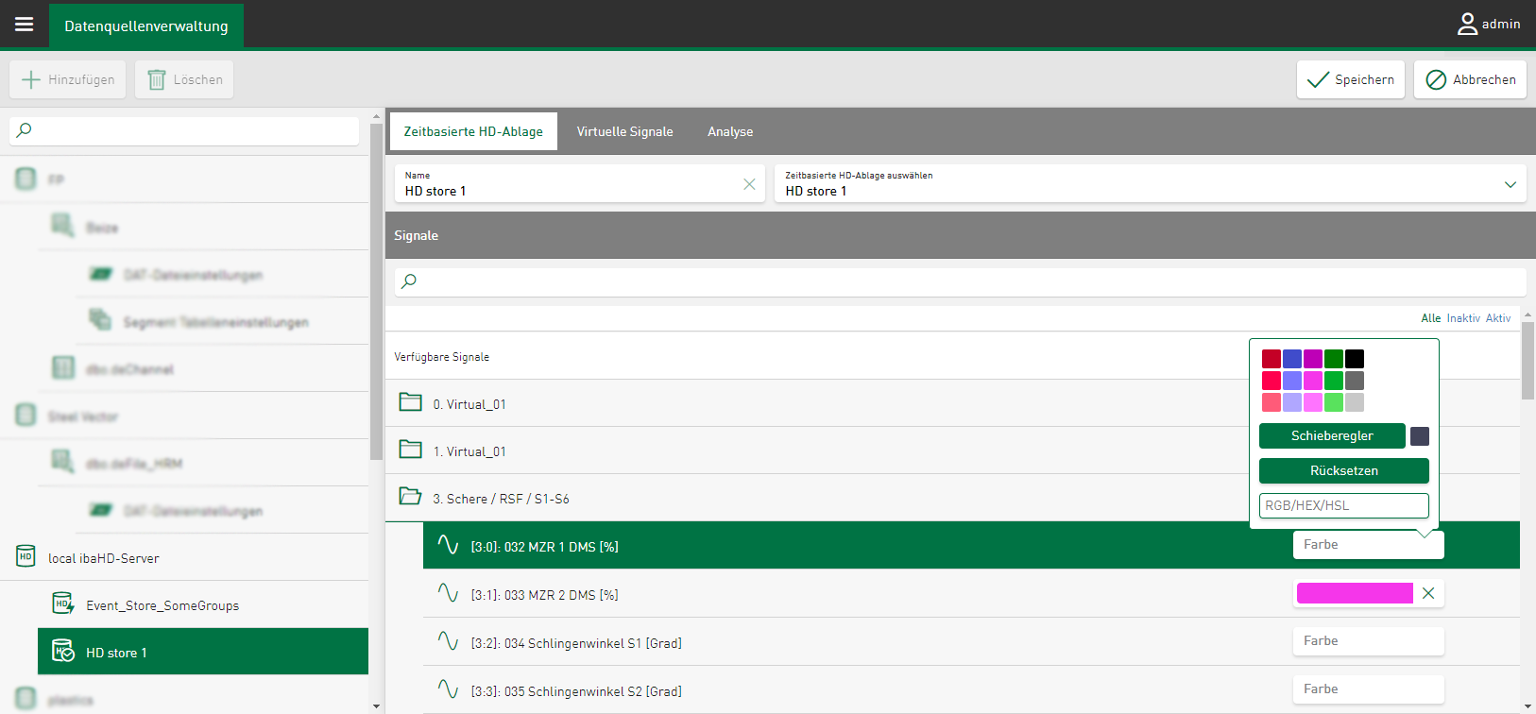Open the Analyse tab

pos(730,131)
